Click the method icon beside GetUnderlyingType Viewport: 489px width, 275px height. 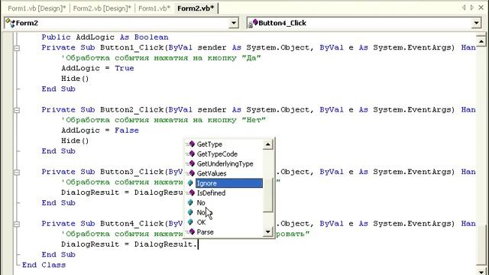191,163
